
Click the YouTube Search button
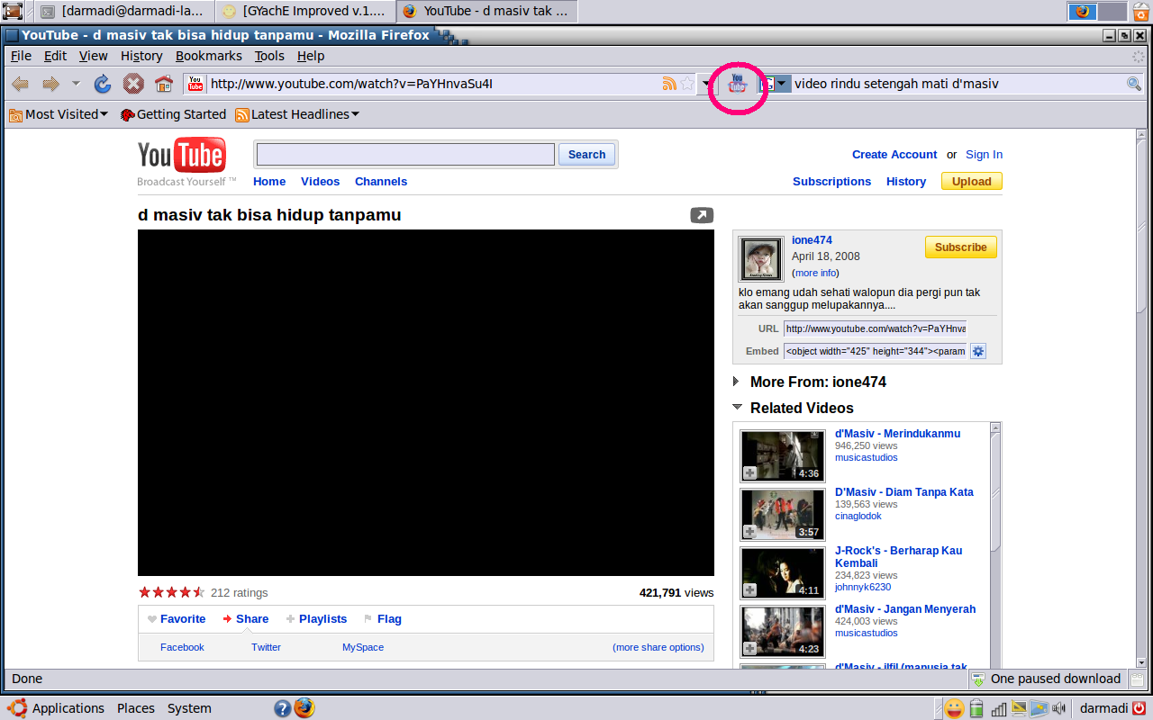[586, 155]
